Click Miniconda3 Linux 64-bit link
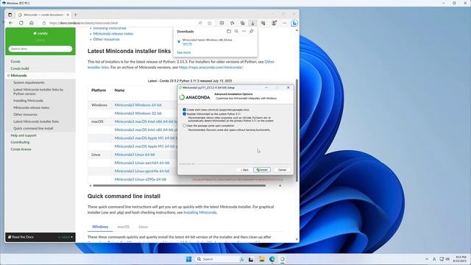The height and width of the screenshot is (265, 471). click(x=135, y=155)
